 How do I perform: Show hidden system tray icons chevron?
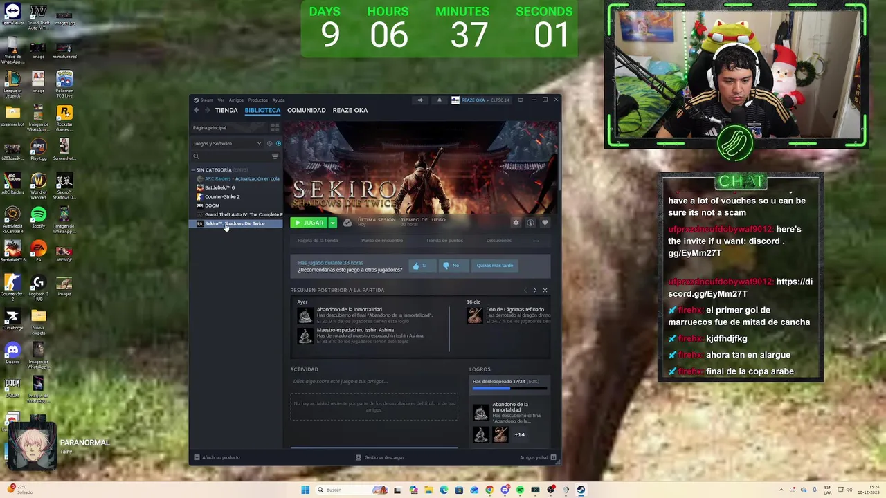coord(781,490)
